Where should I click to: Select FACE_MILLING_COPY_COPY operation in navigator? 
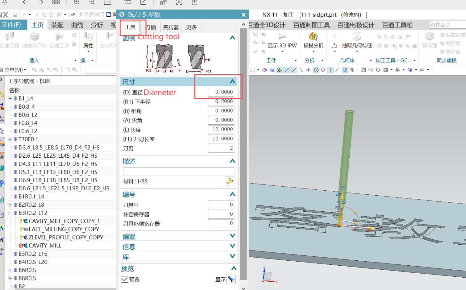coord(64,229)
